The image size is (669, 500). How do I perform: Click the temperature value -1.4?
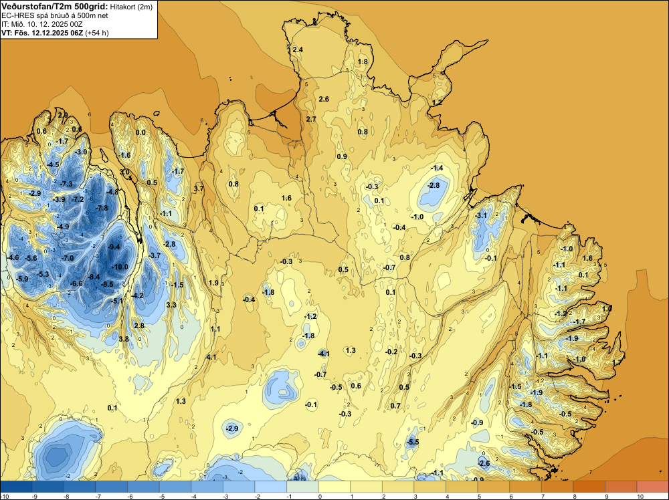[x=437, y=168]
